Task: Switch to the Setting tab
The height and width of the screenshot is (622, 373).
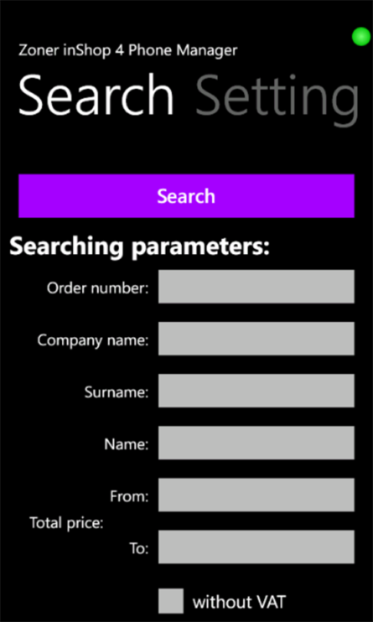Action: click(x=278, y=98)
